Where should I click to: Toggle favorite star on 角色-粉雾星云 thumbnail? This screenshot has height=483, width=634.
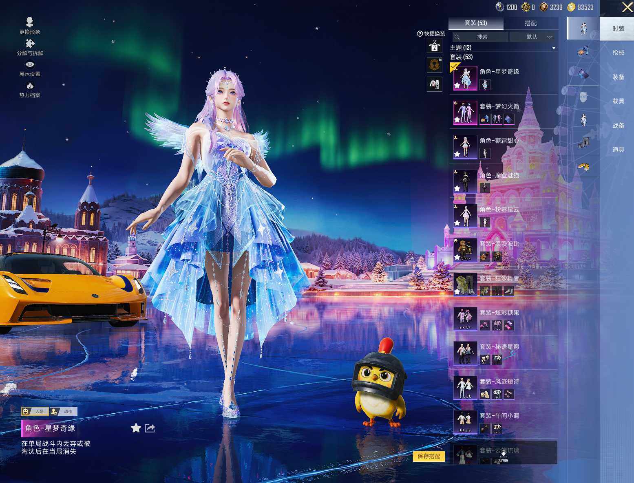tap(457, 223)
